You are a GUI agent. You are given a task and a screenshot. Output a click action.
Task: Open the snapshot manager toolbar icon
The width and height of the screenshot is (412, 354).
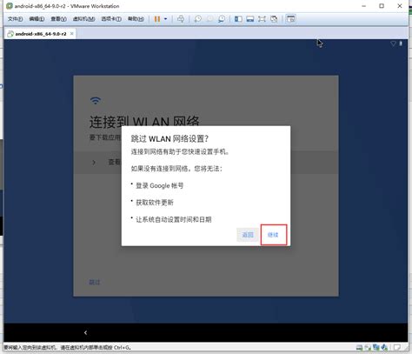click(222, 19)
